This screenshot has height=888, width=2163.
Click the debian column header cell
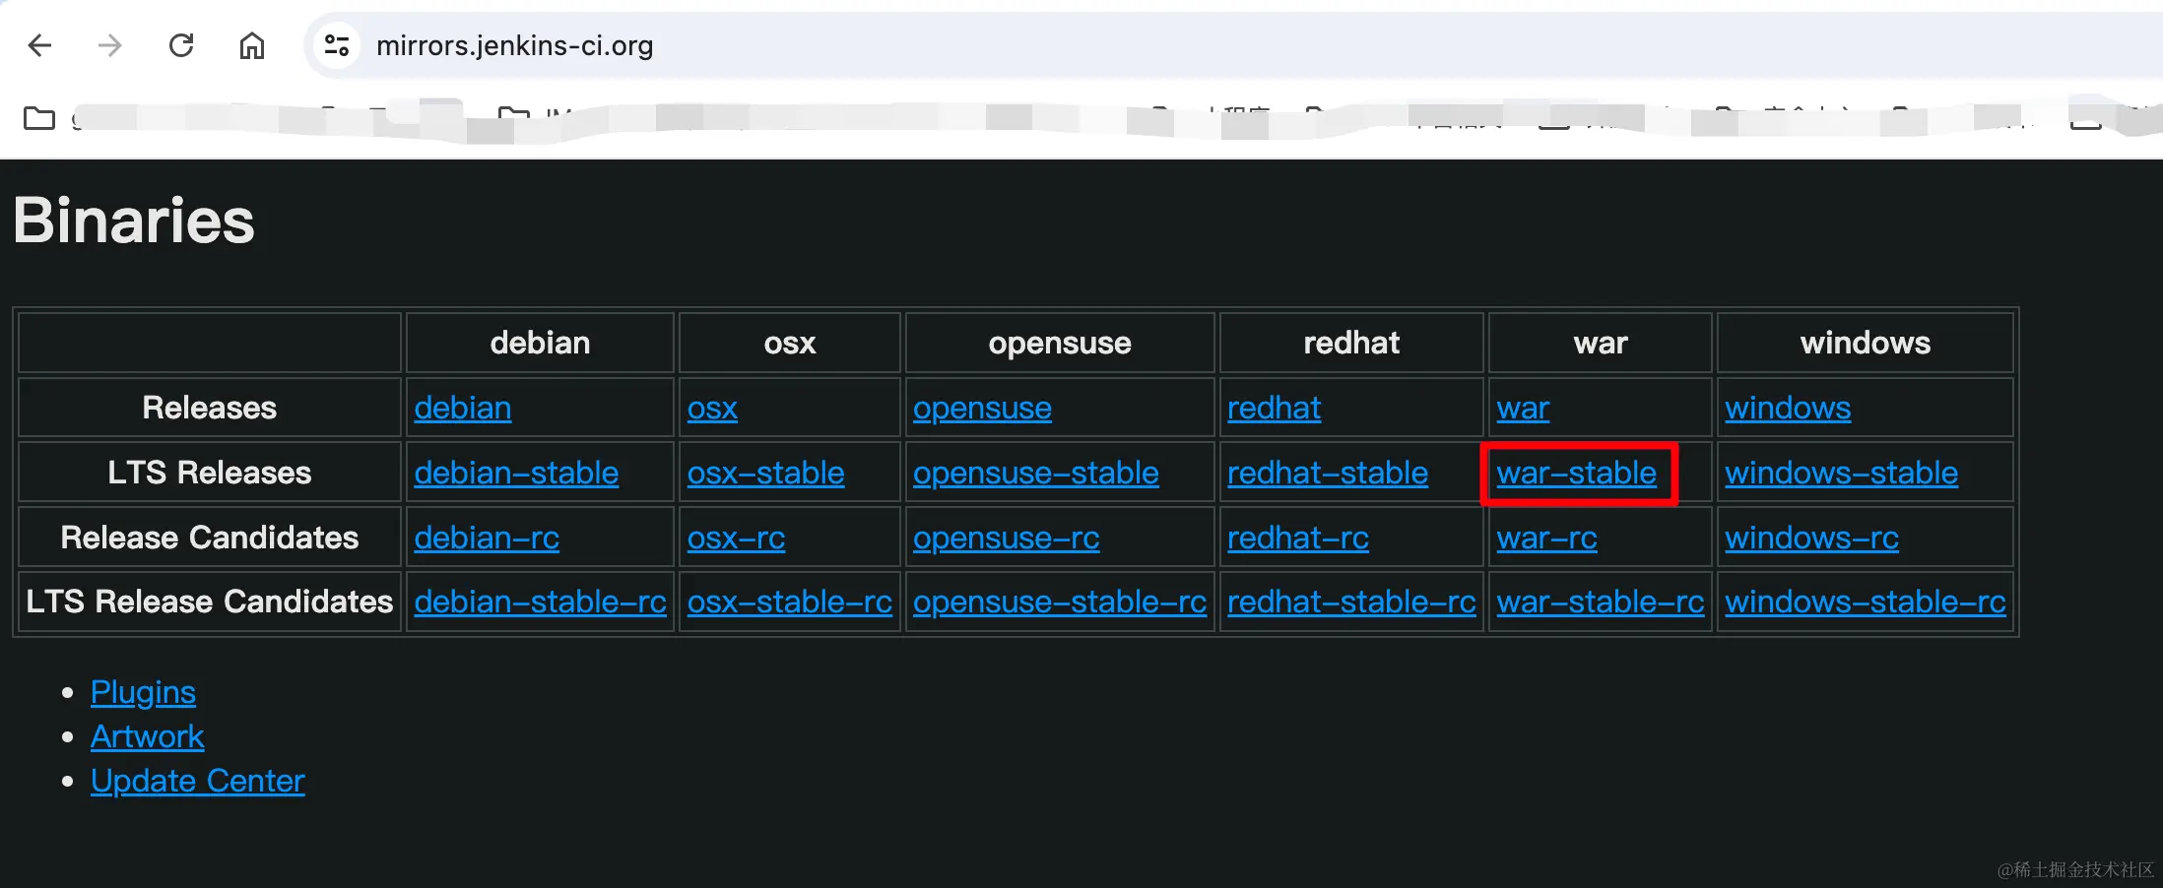click(540, 343)
